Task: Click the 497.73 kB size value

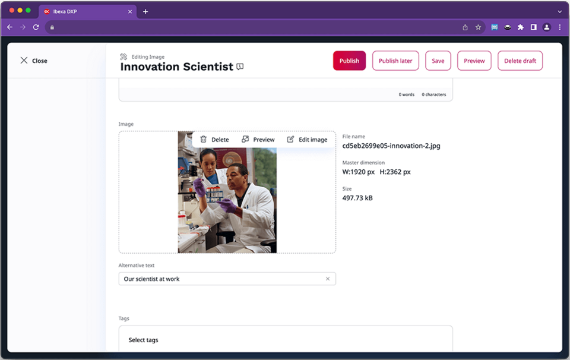Action: click(357, 198)
